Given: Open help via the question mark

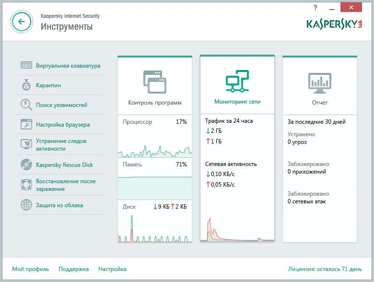Looking at the screenshot, I should point(316,8).
